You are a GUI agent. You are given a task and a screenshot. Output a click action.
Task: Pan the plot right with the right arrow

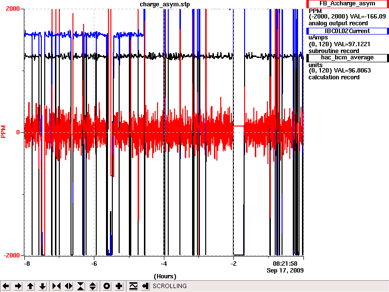coord(18,286)
